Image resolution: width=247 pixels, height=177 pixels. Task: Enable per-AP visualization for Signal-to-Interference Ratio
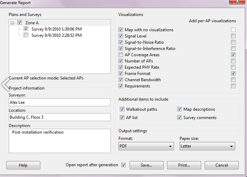[x=233, y=48]
